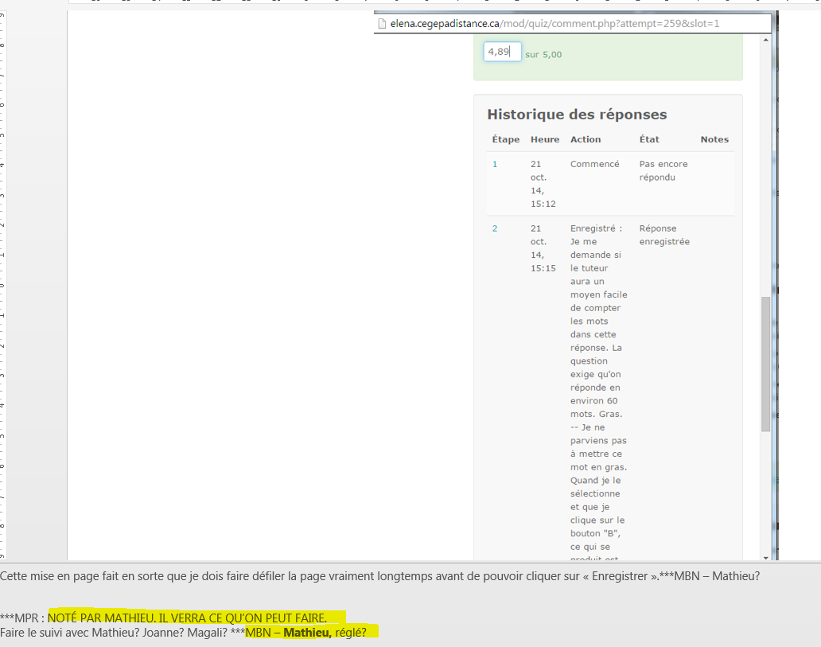Click the URL text in the address bar
Image resolution: width=821 pixels, height=647 pixels.
(554, 24)
